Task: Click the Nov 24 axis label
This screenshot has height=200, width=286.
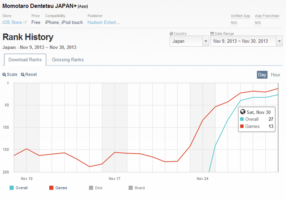Action: [x=202, y=178]
